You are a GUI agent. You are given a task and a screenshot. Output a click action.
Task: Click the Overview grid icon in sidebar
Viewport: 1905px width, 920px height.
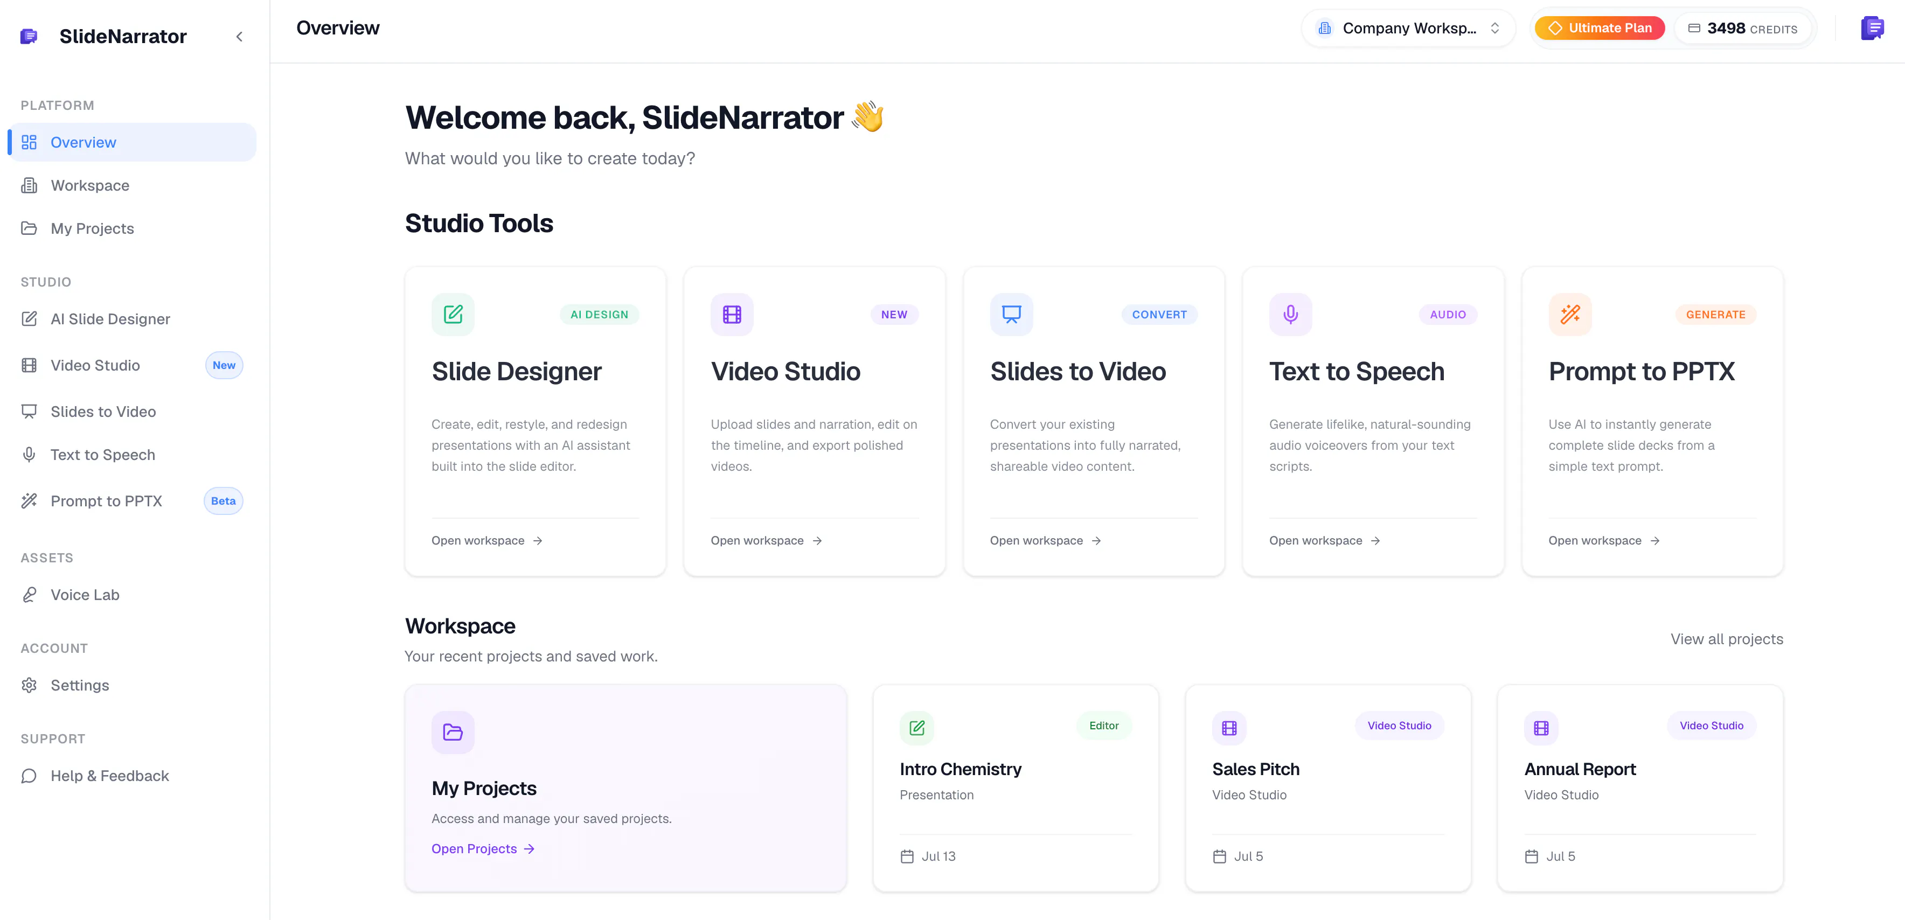[29, 142]
